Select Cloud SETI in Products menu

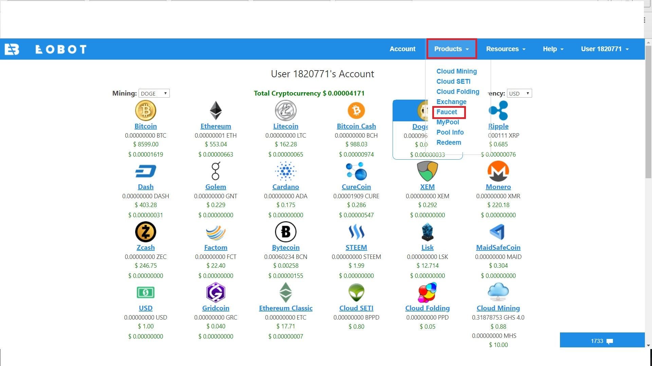point(453,81)
